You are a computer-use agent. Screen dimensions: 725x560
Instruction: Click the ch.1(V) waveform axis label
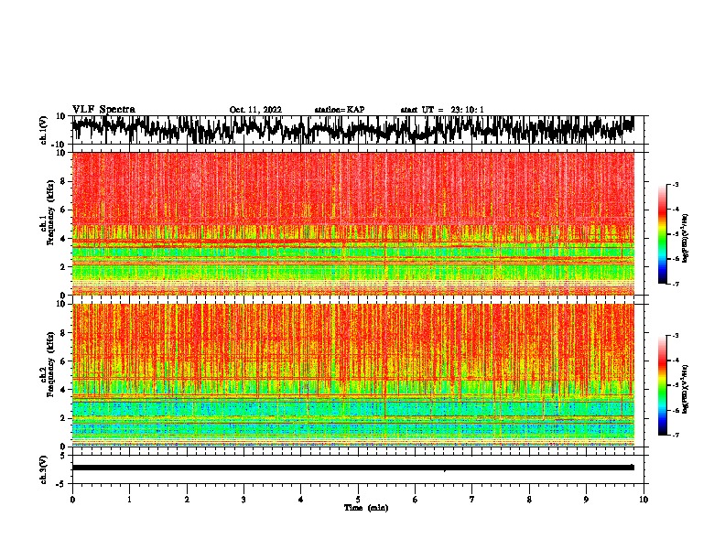click(44, 130)
